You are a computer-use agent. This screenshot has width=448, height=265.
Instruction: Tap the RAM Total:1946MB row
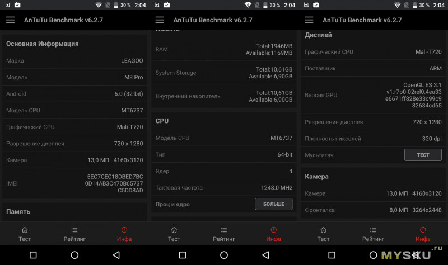(224, 49)
